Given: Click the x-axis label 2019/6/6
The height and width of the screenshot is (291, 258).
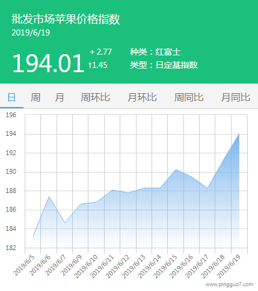Looking at the screenshot, I should point(40,266).
